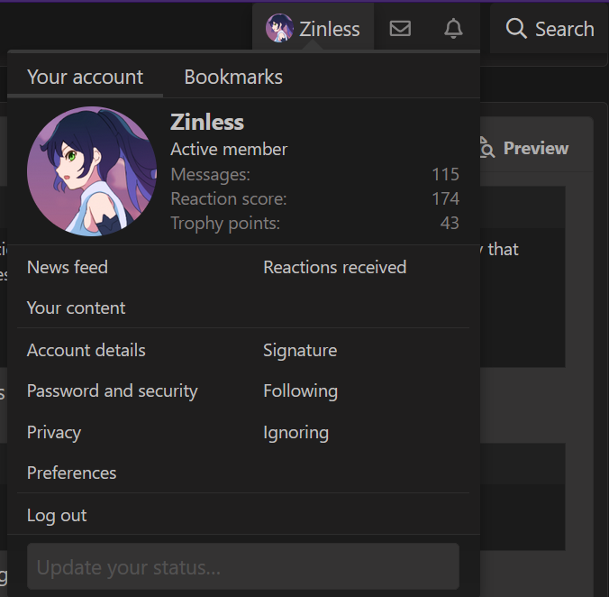Edit your Signature

[300, 350]
